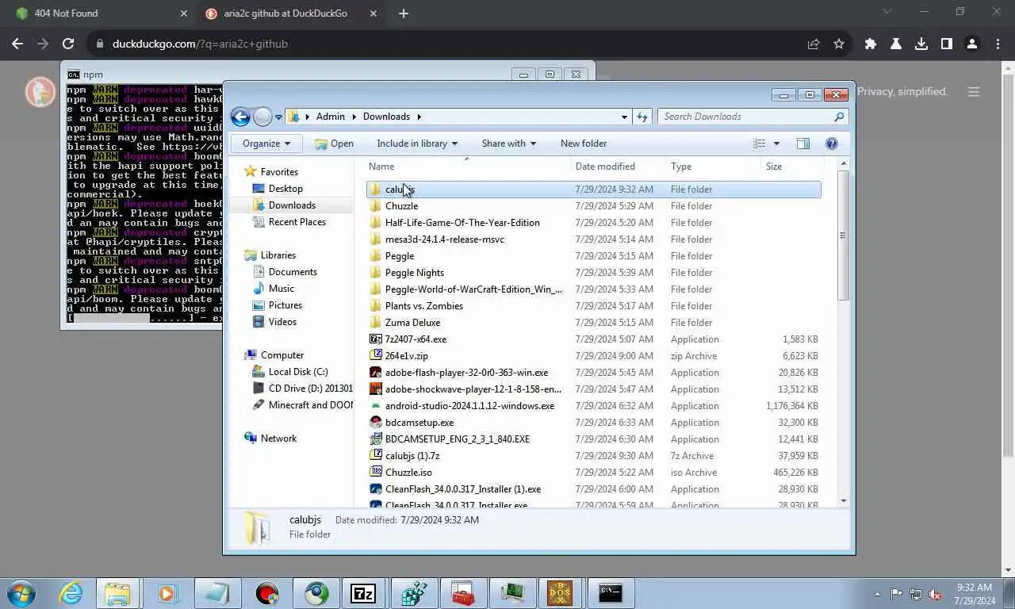
Task: Select calubjs (1).7z archive
Action: coord(593,456)
